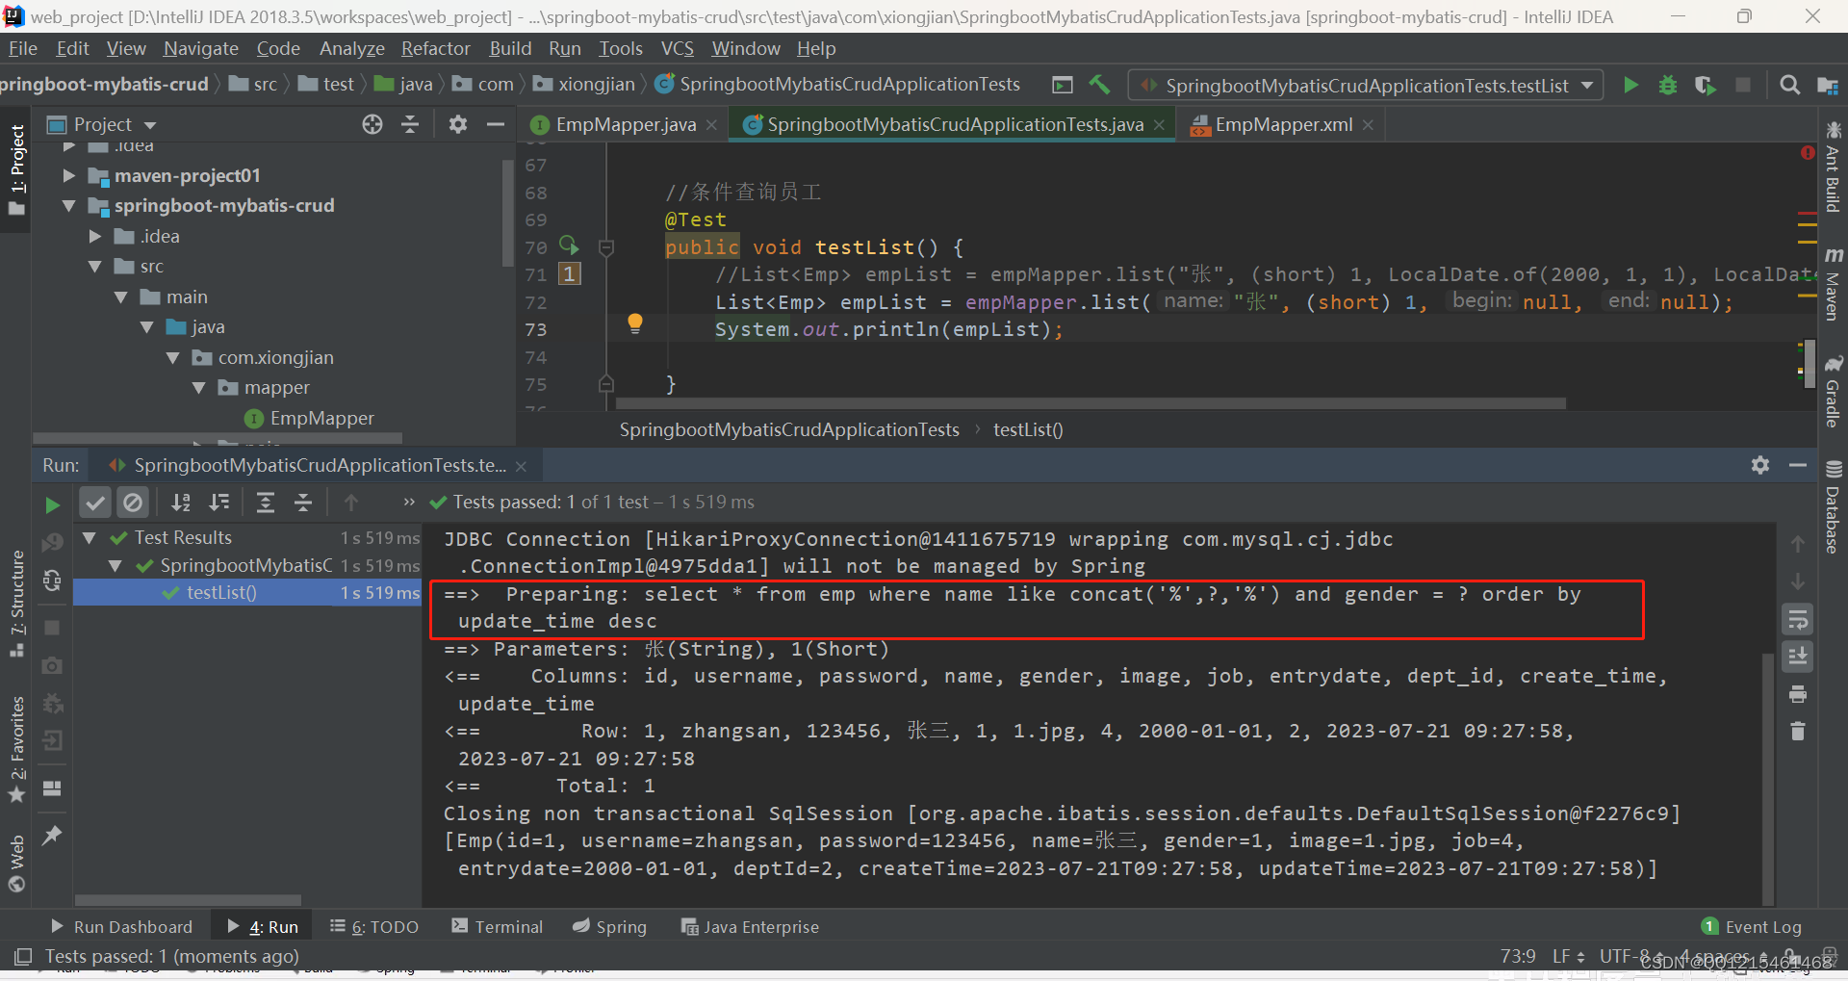Expand the .idea folder under springboot-mybatis-crud
The image size is (1848, 981).
[x=95, y=236]
